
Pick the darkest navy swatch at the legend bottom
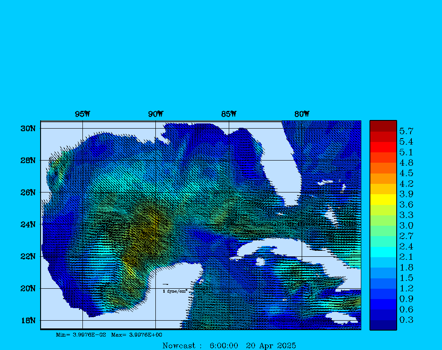point(383,325)
